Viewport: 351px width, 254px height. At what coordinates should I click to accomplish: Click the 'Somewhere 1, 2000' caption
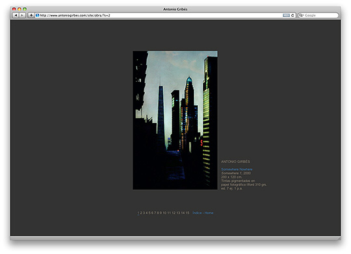point(236,173)
